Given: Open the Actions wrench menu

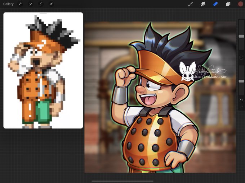Looking at the screenshot, I should pos(20,4).
